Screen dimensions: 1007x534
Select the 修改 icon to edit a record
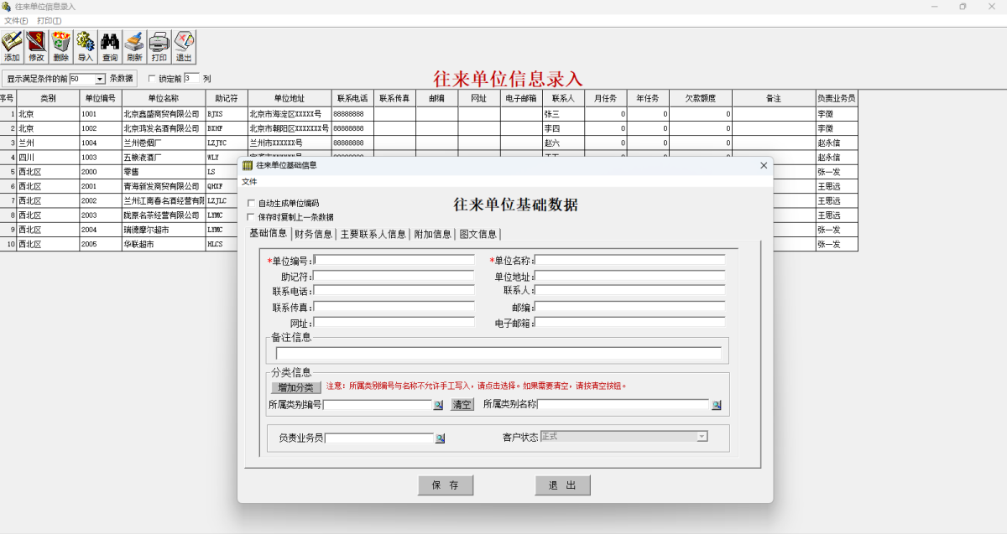(x=37, y=46)
